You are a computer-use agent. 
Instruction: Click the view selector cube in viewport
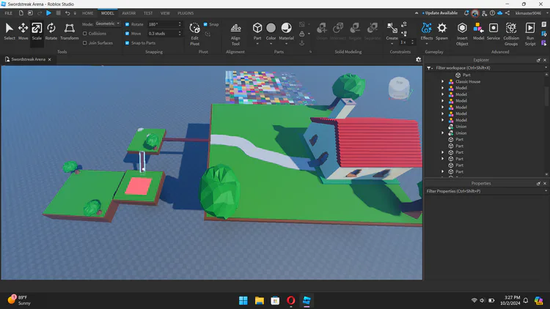tap(399, 88)
